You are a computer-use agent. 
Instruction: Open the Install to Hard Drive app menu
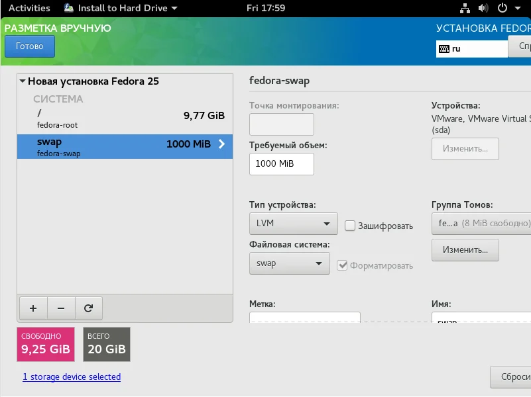(121, 8)
